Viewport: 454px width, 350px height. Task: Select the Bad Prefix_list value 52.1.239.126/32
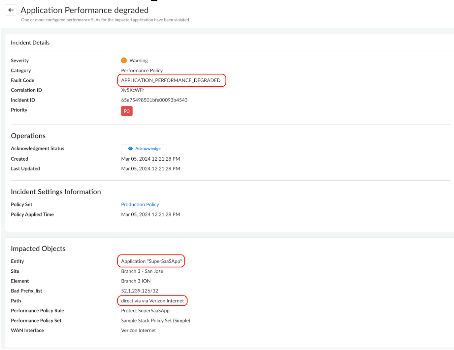140,291
